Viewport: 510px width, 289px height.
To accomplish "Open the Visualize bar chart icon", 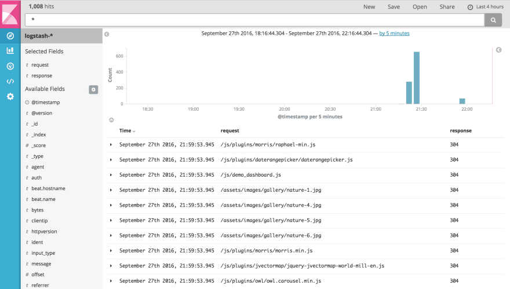I will point(10,50).
